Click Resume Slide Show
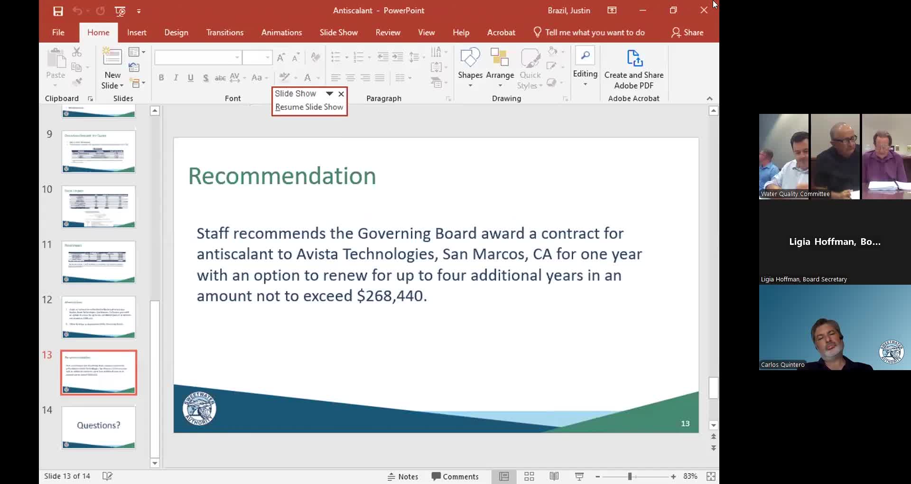The width and height of the screenshot is (911, 484). click(309, 107)
